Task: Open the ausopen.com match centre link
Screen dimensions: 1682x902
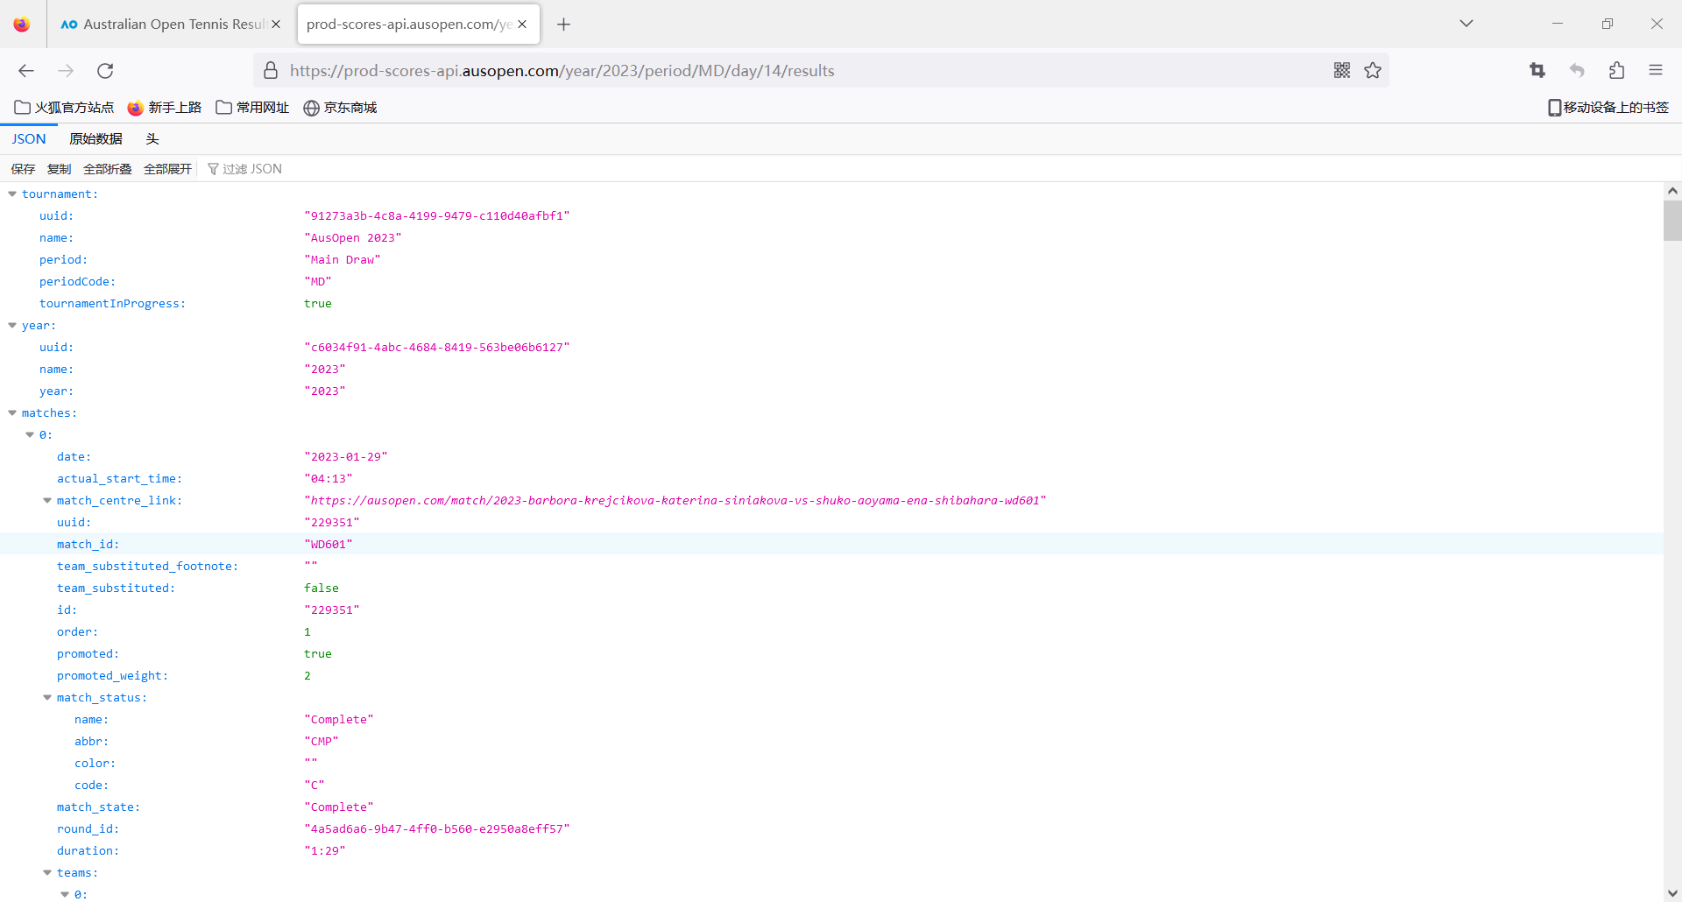Action: (675, 501)
